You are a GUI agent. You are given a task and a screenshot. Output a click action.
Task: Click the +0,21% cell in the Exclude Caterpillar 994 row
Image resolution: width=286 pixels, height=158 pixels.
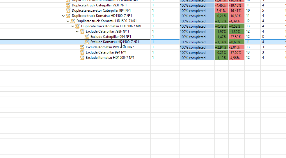point(221,53)
